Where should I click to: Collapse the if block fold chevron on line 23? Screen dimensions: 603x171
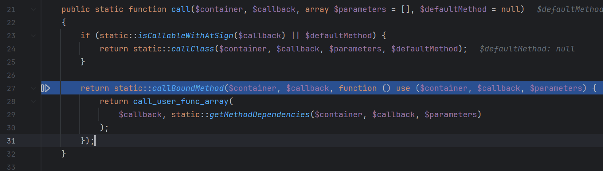(x=33, y=35)
